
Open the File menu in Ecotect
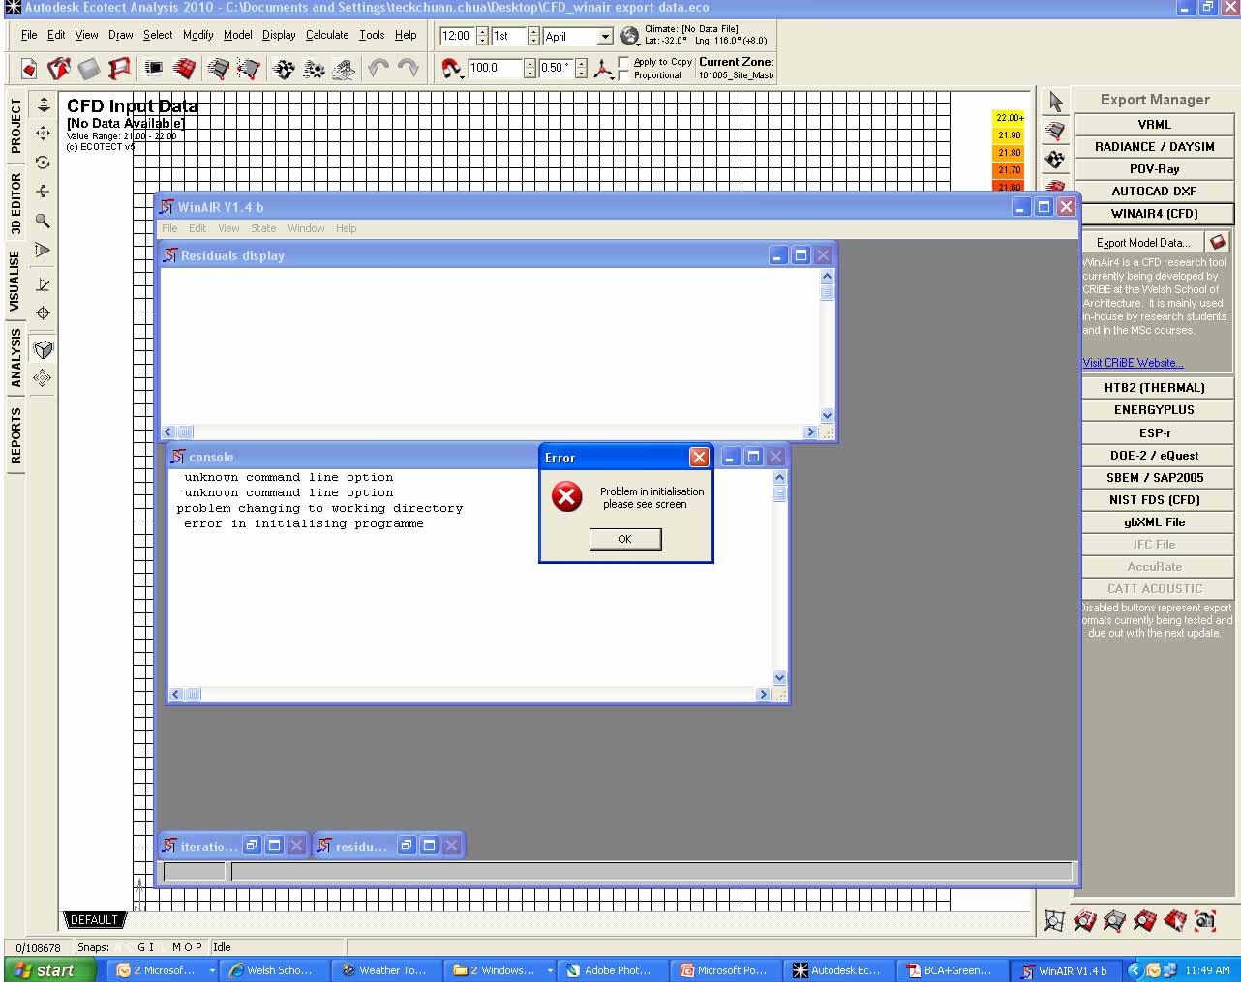tap(29, 35)
